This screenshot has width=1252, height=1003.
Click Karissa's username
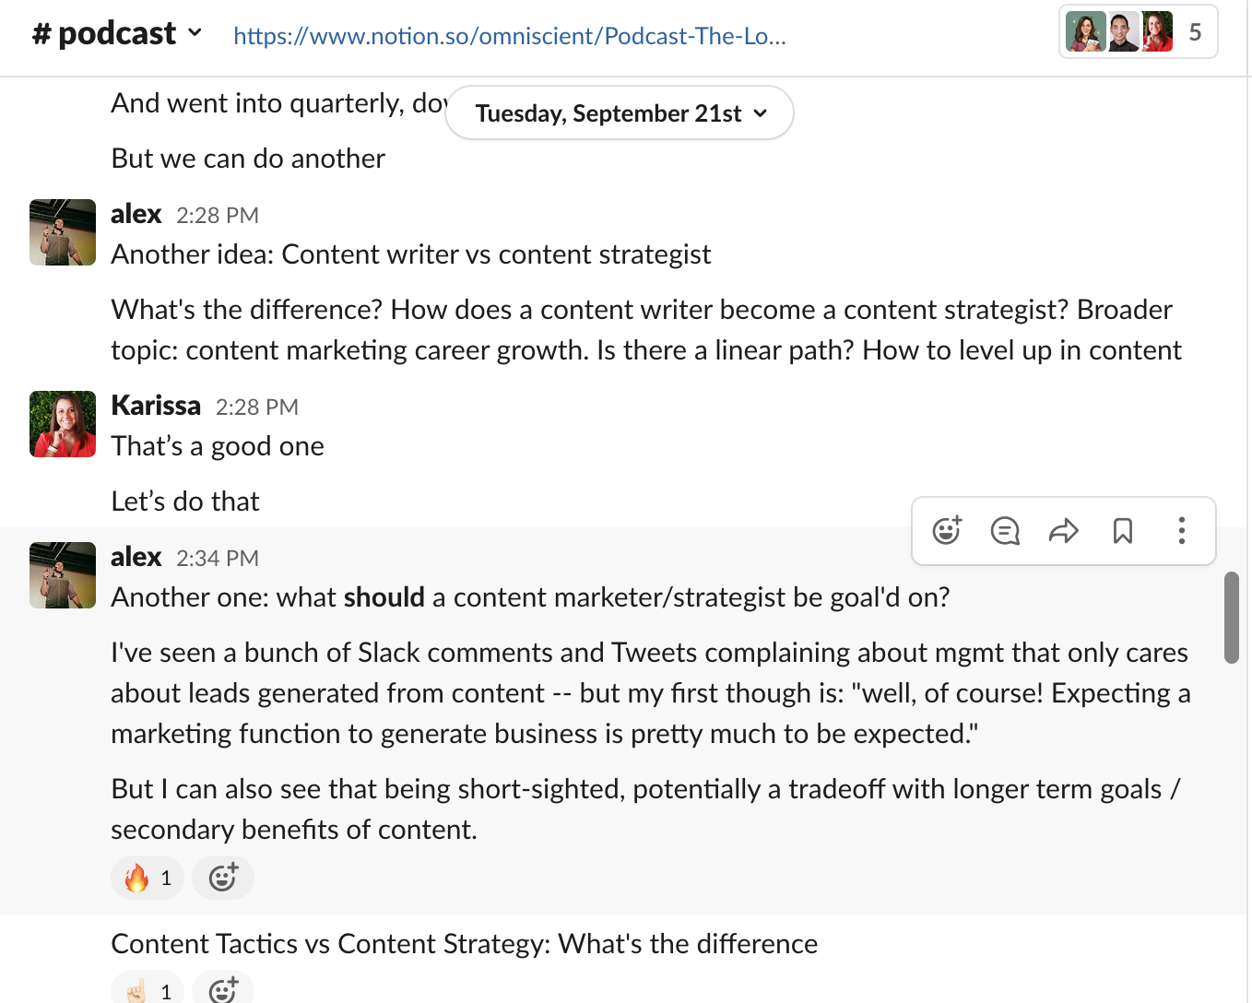tap(156, 406)
